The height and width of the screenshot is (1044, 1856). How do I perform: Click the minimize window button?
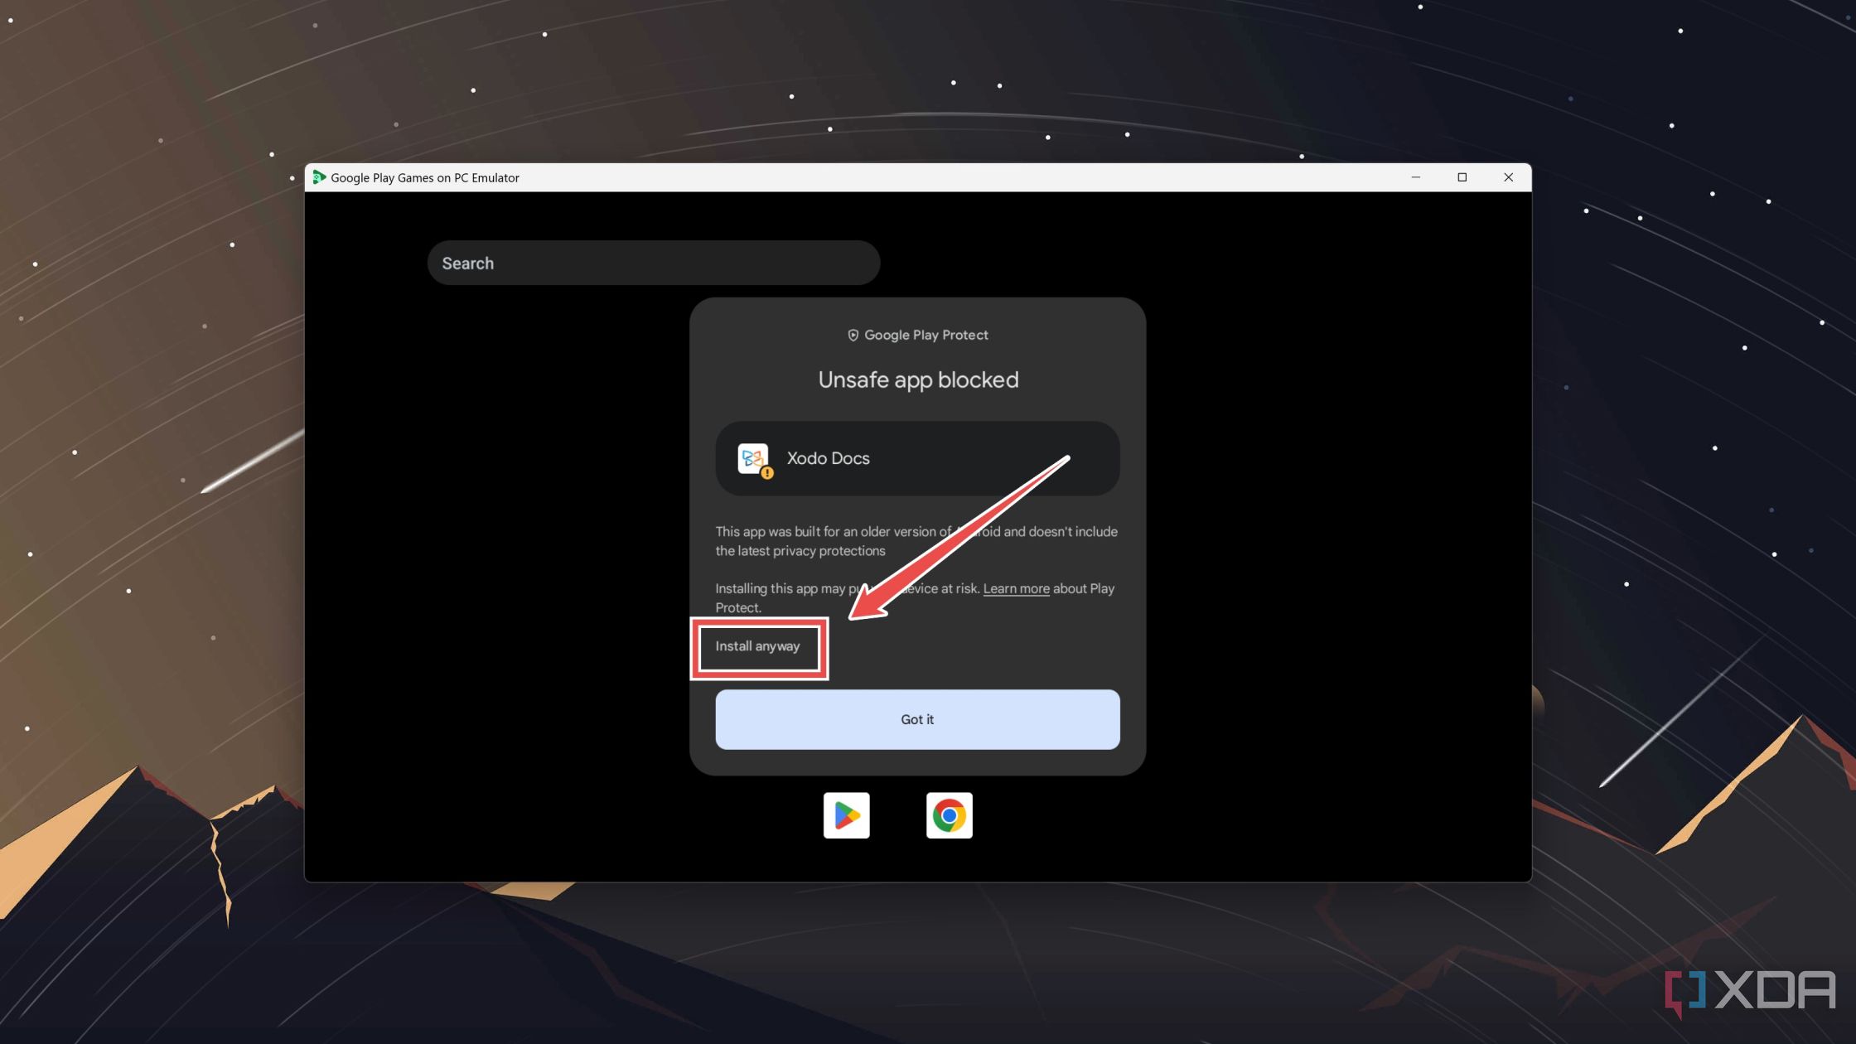pos(1415,177)
